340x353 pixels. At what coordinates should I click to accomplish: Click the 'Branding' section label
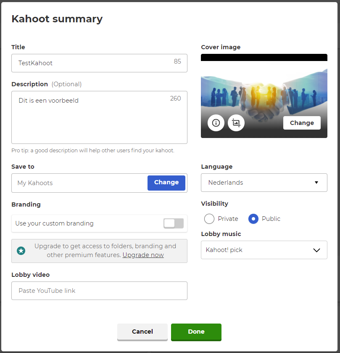[x=26, y=204]
